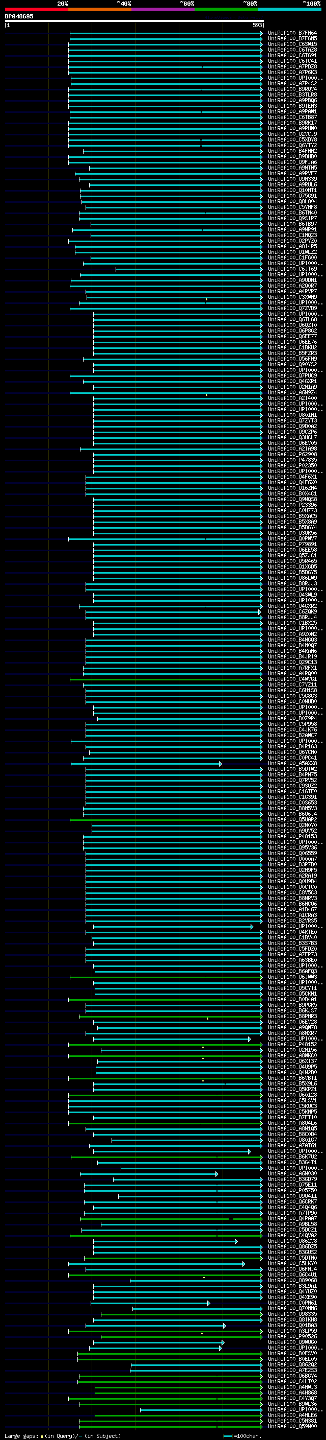Click the orange ~40% identity legend bar
Screen dimensions: 326x1440
(100, 9)
